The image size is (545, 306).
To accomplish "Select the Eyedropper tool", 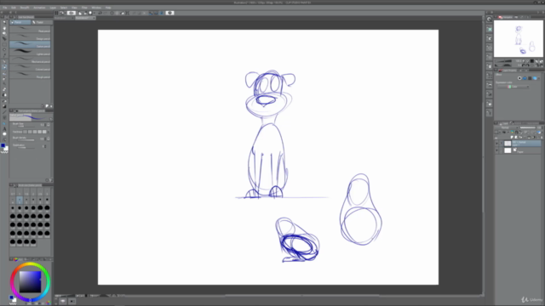I will point(4,55).
